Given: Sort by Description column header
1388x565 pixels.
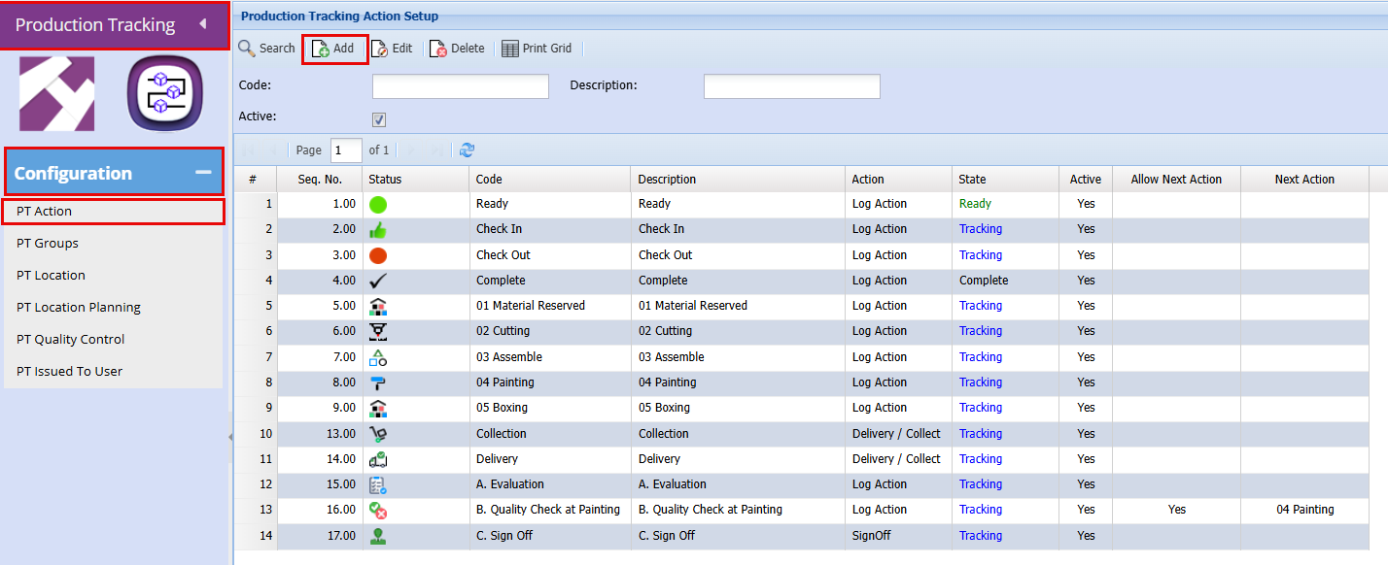Looking at the screenshot, I should [x=738, y=179].
